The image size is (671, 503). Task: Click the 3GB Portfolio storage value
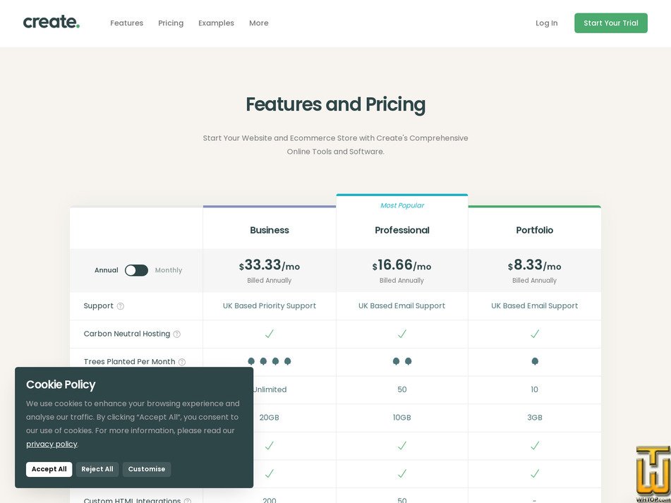(x=535, y=418)
